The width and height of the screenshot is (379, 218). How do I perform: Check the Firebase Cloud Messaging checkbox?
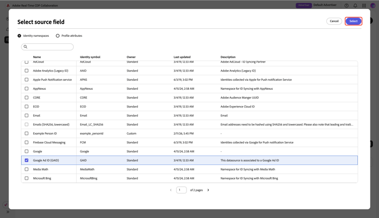point(27,142)
